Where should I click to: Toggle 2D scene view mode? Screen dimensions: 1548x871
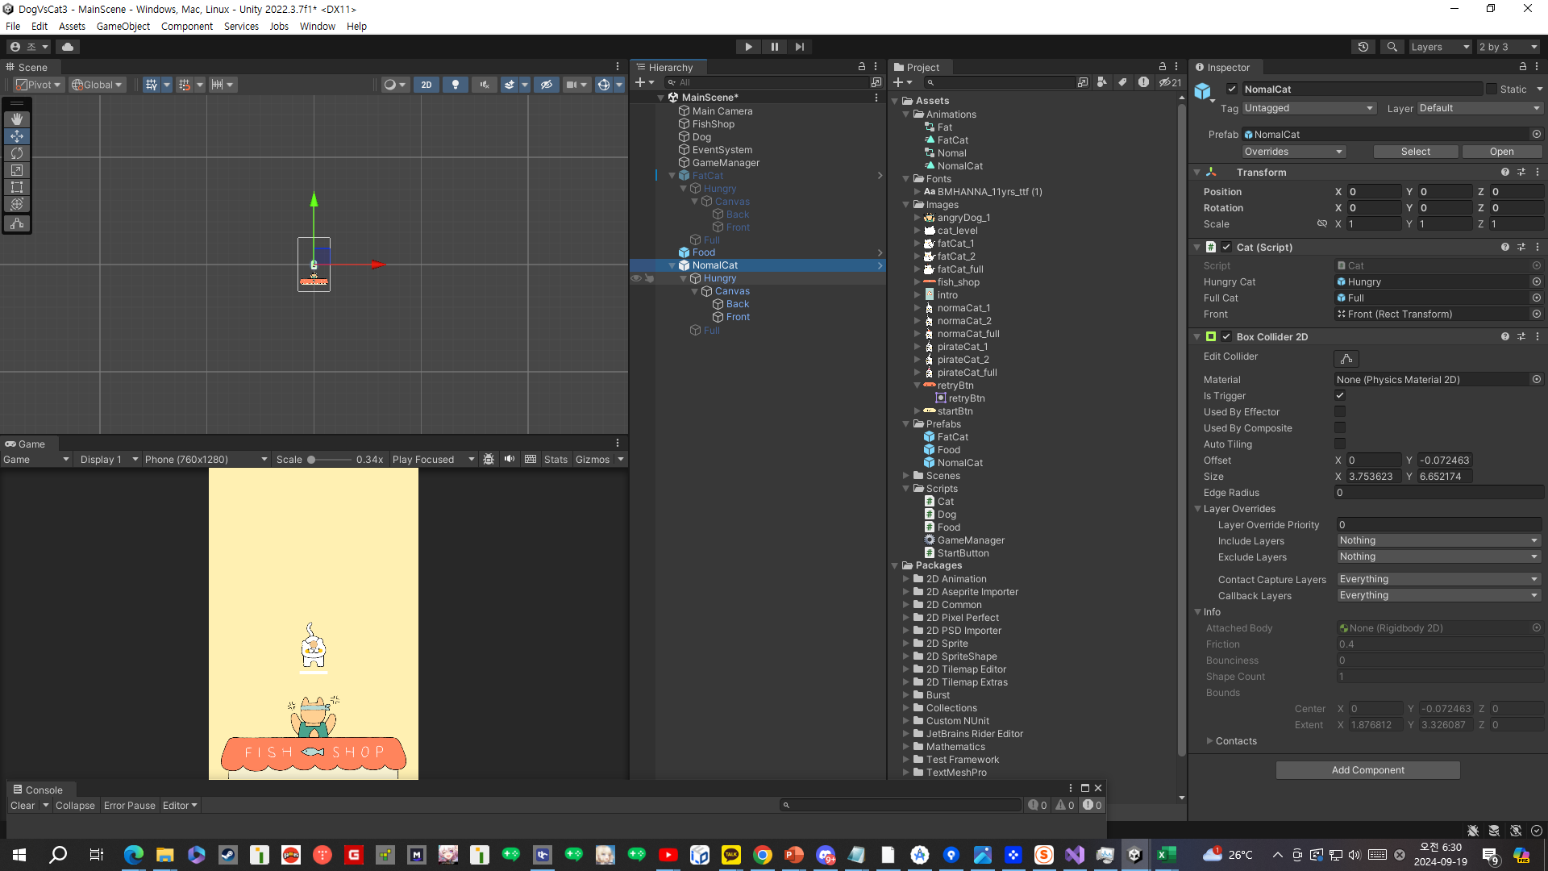[x=427, y=85]
